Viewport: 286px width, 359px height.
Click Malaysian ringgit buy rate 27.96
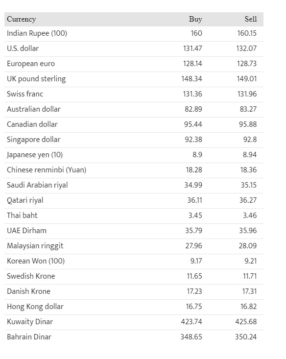[x=193, y=246]
